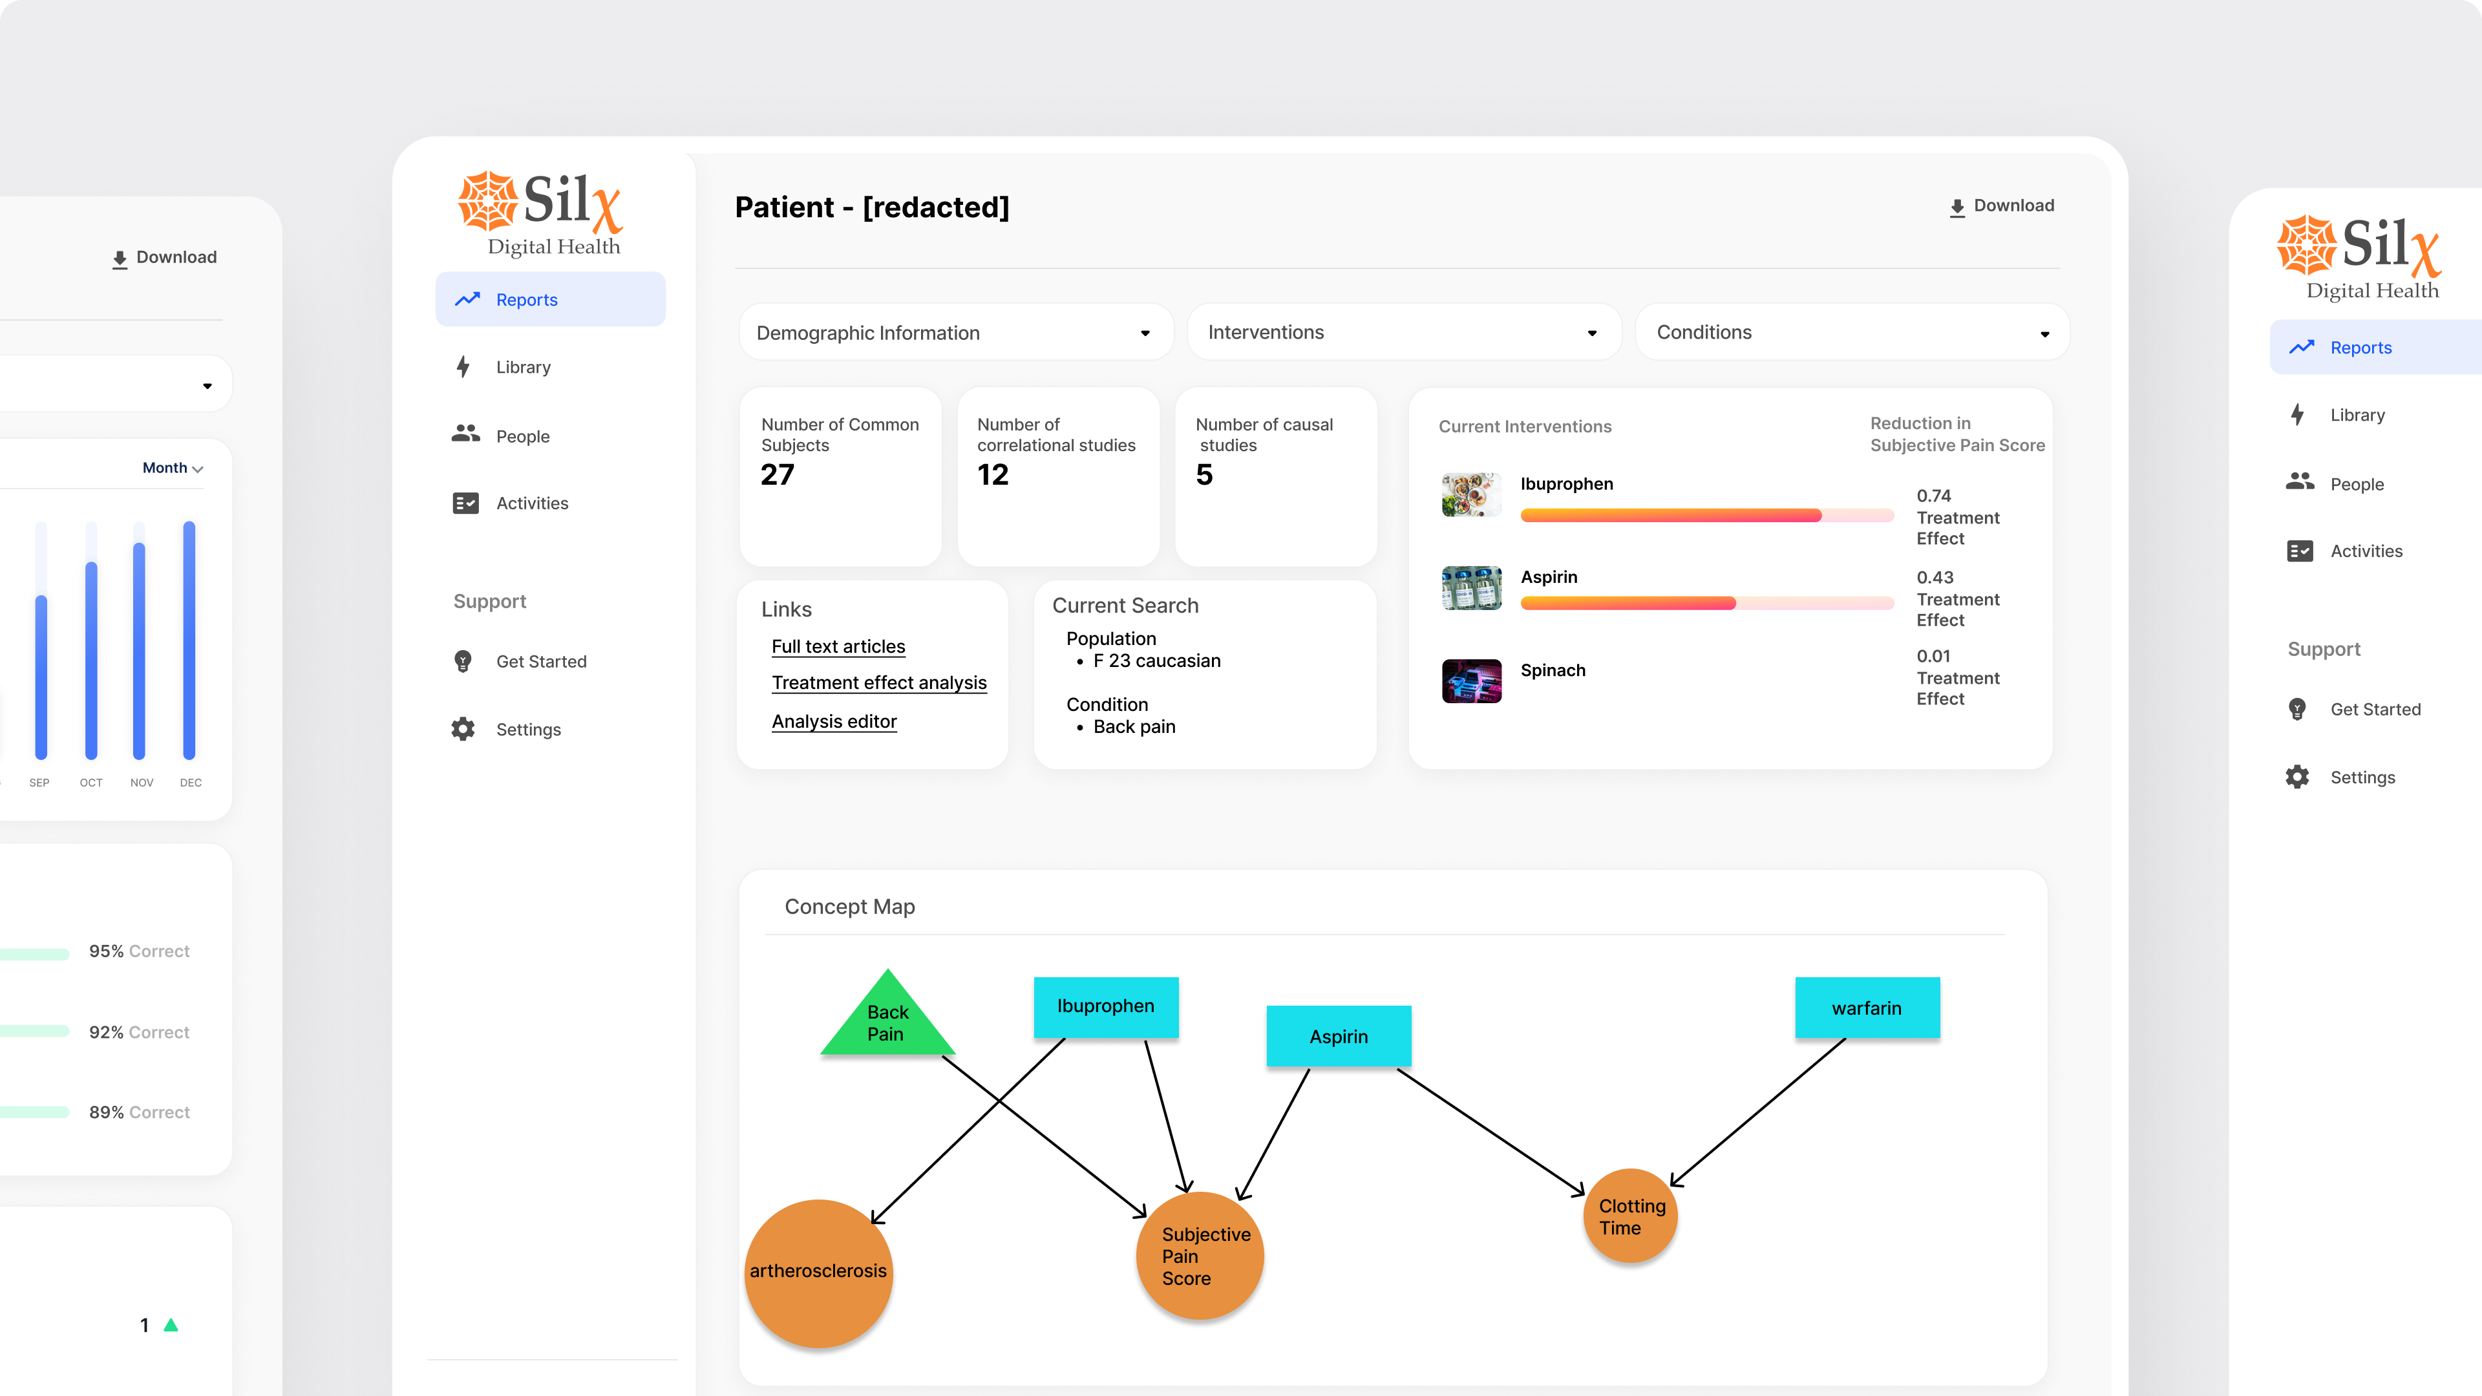2482x1396 pixels.
Task: Click the Aspirin intervention thumbnail
Action: click(1471, 587)
